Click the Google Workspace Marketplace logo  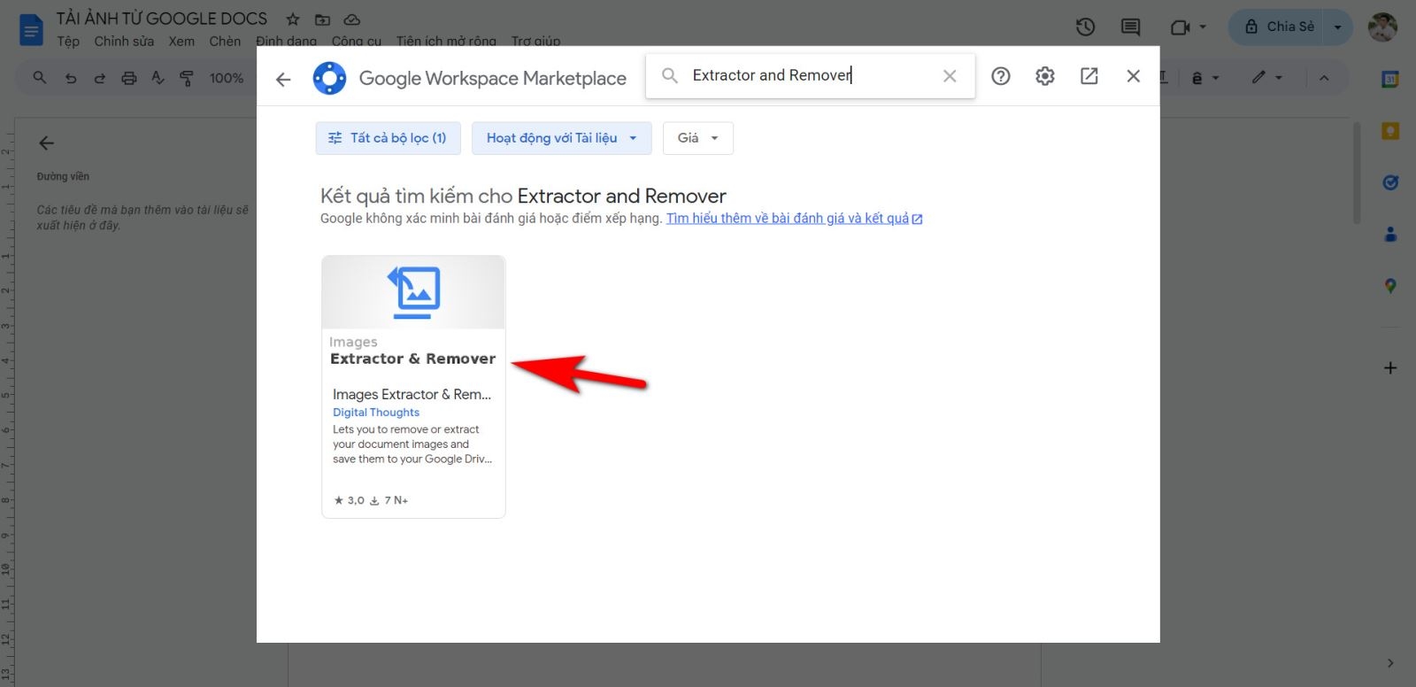(329, 78)
